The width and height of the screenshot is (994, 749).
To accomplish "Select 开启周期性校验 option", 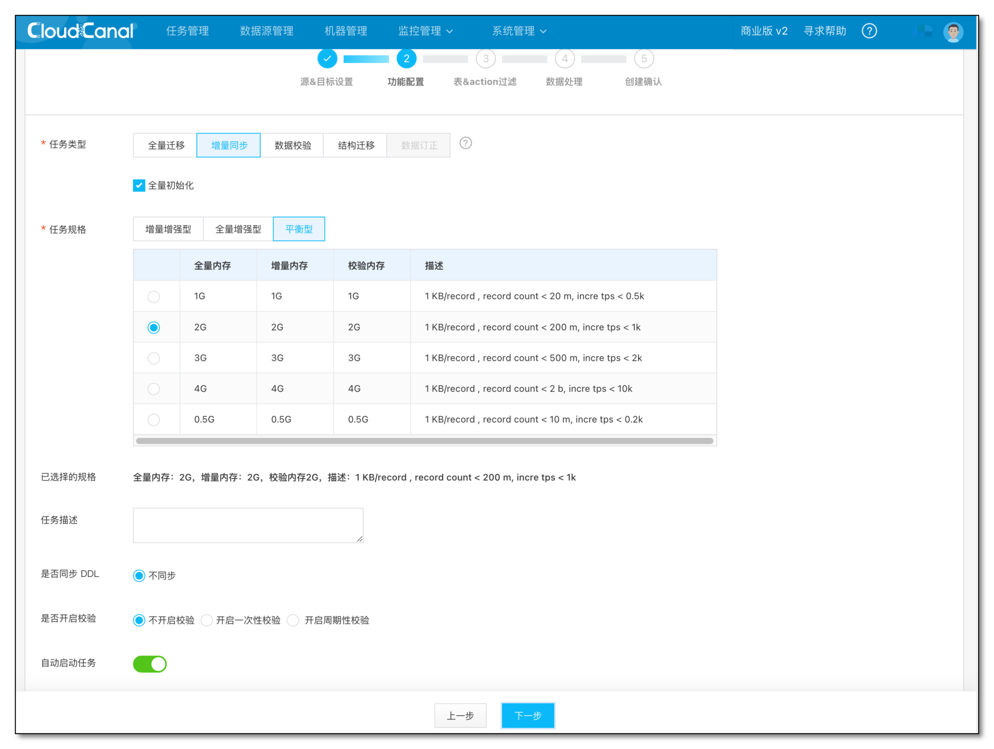I will click(x=293, y=620).
